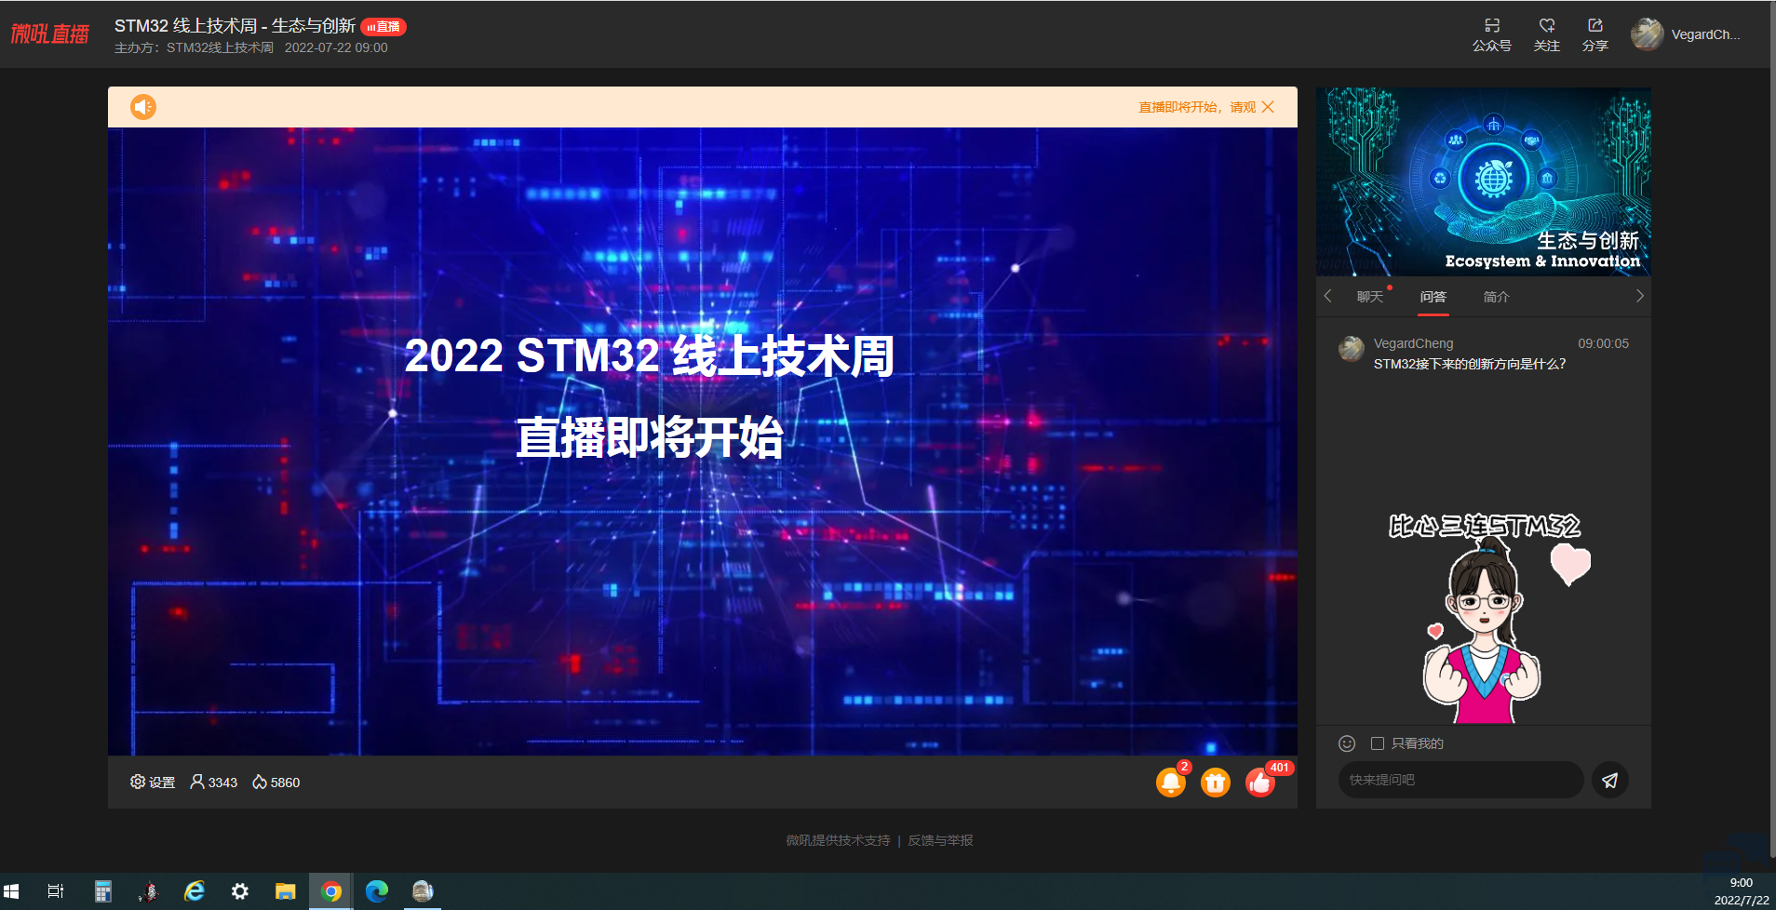
Task: Switch to Google Chrome in the taskbar
Action: click(x=331, y=891)
